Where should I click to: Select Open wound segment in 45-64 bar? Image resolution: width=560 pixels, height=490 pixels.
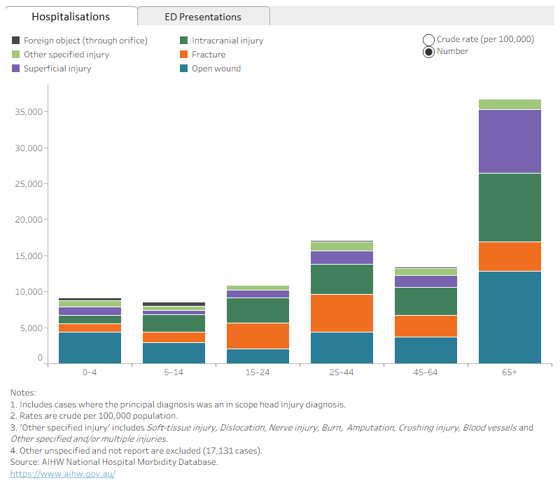click(x=426, y=351)
